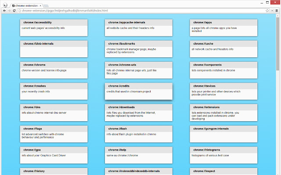Click the small extension dropdown beside the star

click(272, 10)
